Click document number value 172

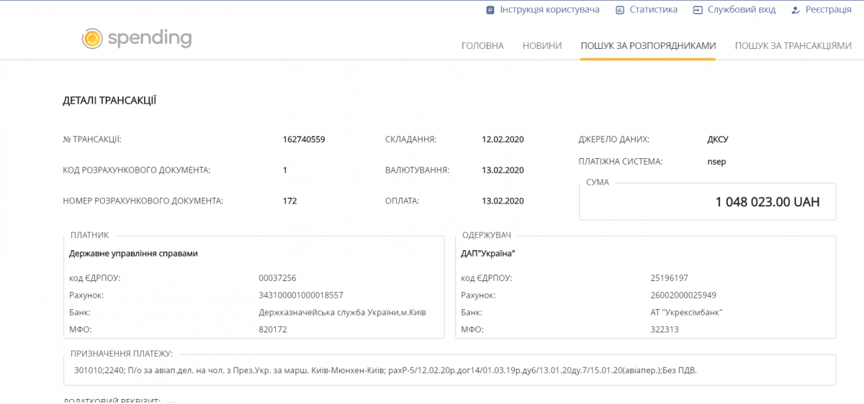[x=289, y=201]
